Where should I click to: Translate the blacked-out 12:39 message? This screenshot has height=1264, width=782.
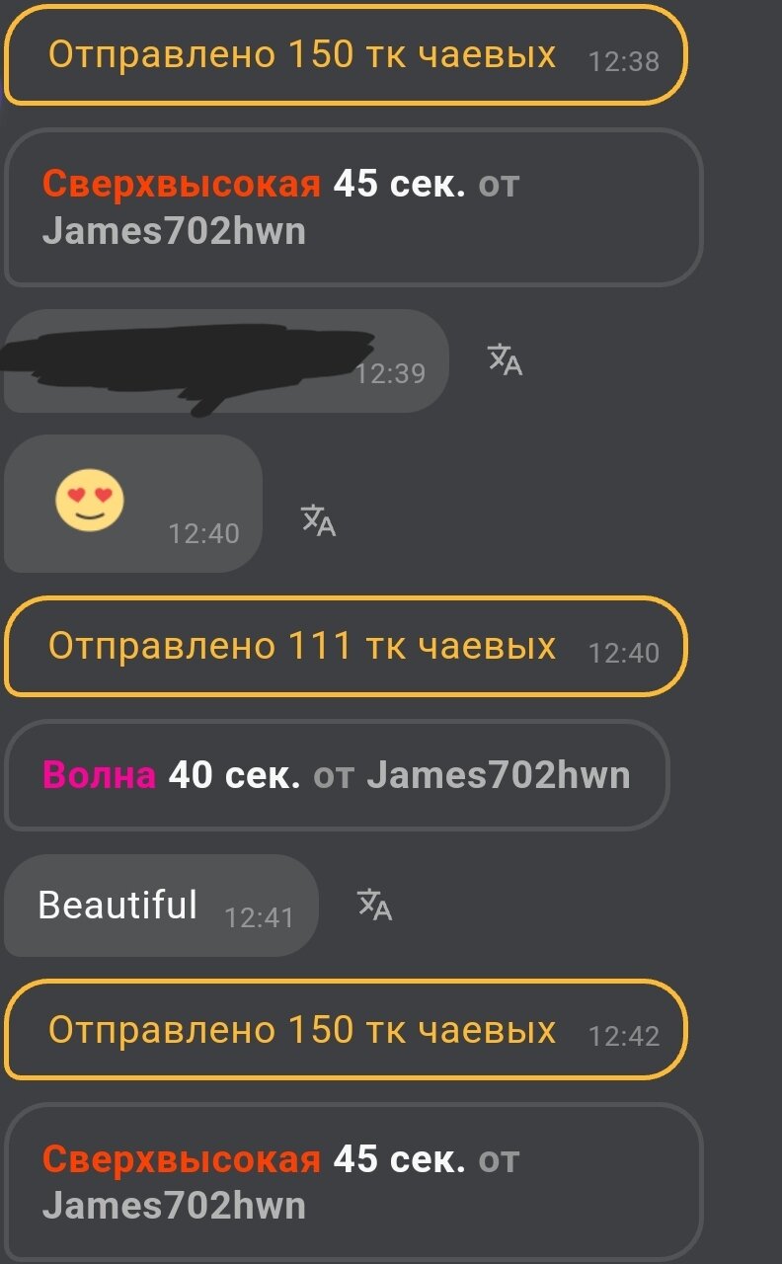505,360
